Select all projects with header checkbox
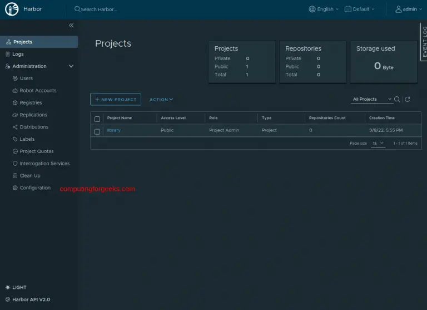This screenshot has width=427, height=310. click(x=97, y=119)
